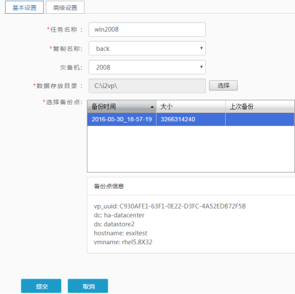Open the 复制名称 dropdown showing back
295x294 pixels.
coord(147,49)
